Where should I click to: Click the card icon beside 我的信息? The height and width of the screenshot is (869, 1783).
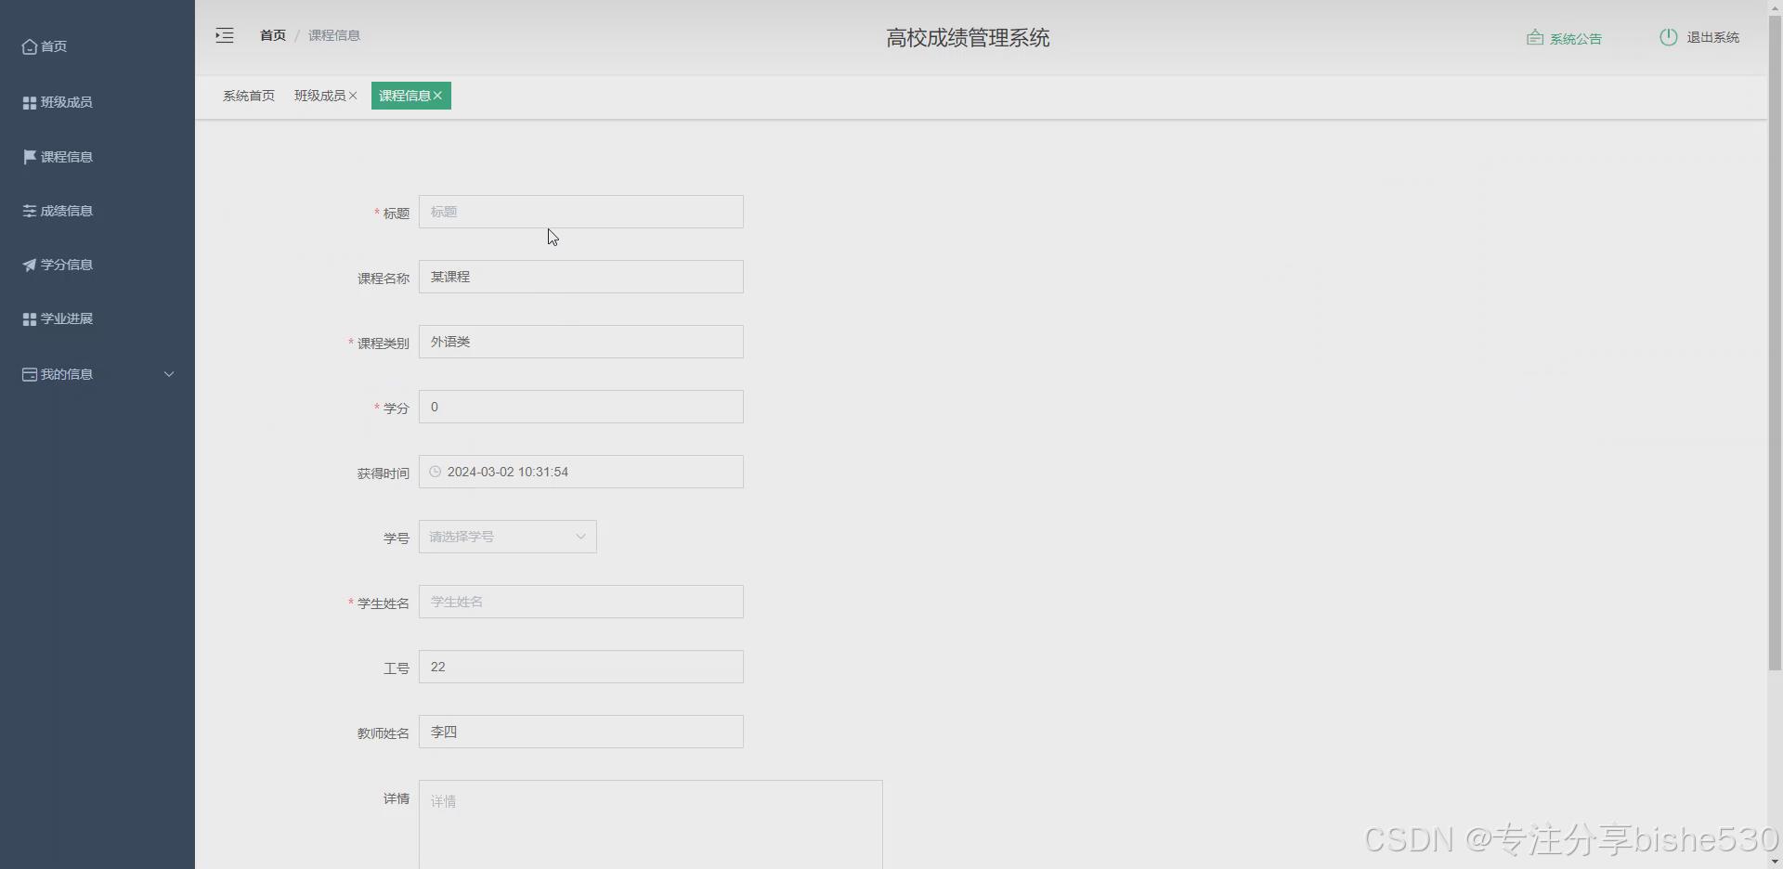point(30,374)
